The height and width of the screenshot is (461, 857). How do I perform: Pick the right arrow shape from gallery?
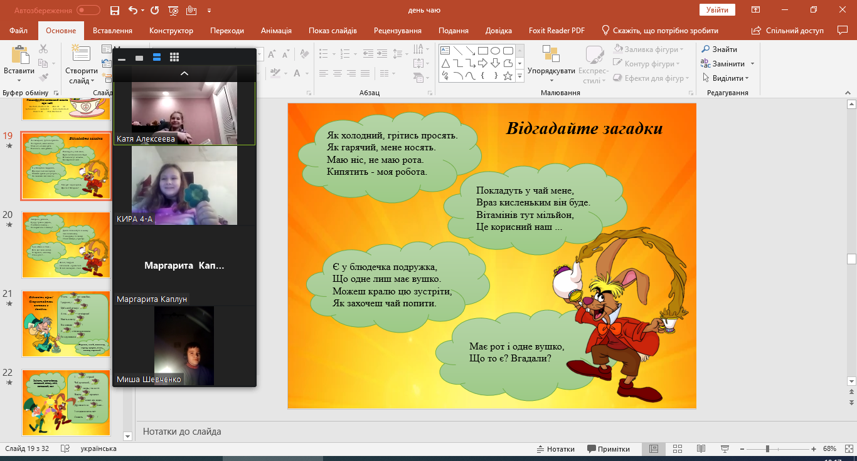coord(483,63)
